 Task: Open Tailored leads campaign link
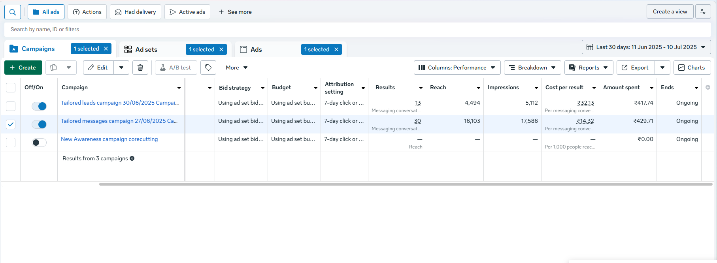click(x=119, y=103)
